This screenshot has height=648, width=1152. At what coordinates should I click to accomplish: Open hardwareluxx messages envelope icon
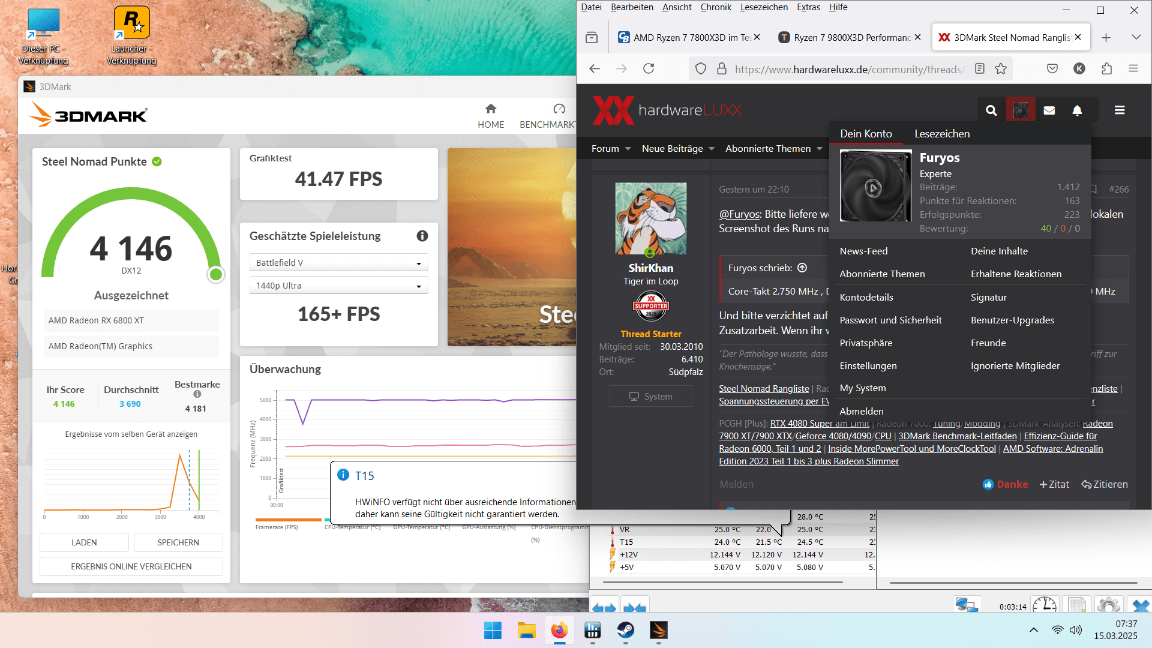click(1049, 110)
